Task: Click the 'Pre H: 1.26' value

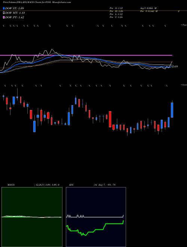Action: click(x=116, y=11)
